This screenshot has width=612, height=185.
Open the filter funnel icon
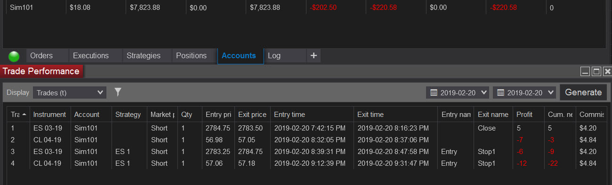118,92
